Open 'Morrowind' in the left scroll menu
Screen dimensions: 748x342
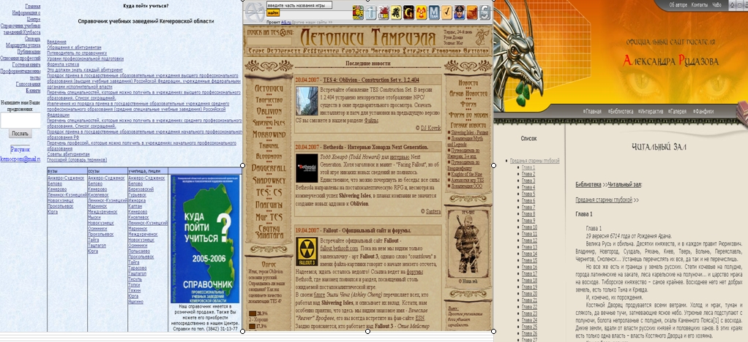269,134
